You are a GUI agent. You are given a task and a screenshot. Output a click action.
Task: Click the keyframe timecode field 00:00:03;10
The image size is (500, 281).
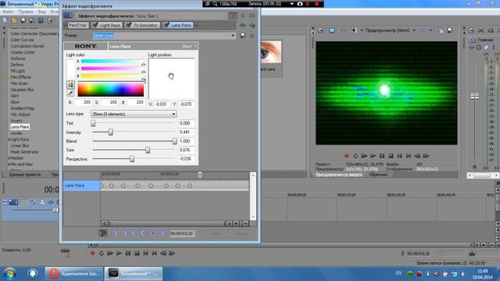coord(181,233)
